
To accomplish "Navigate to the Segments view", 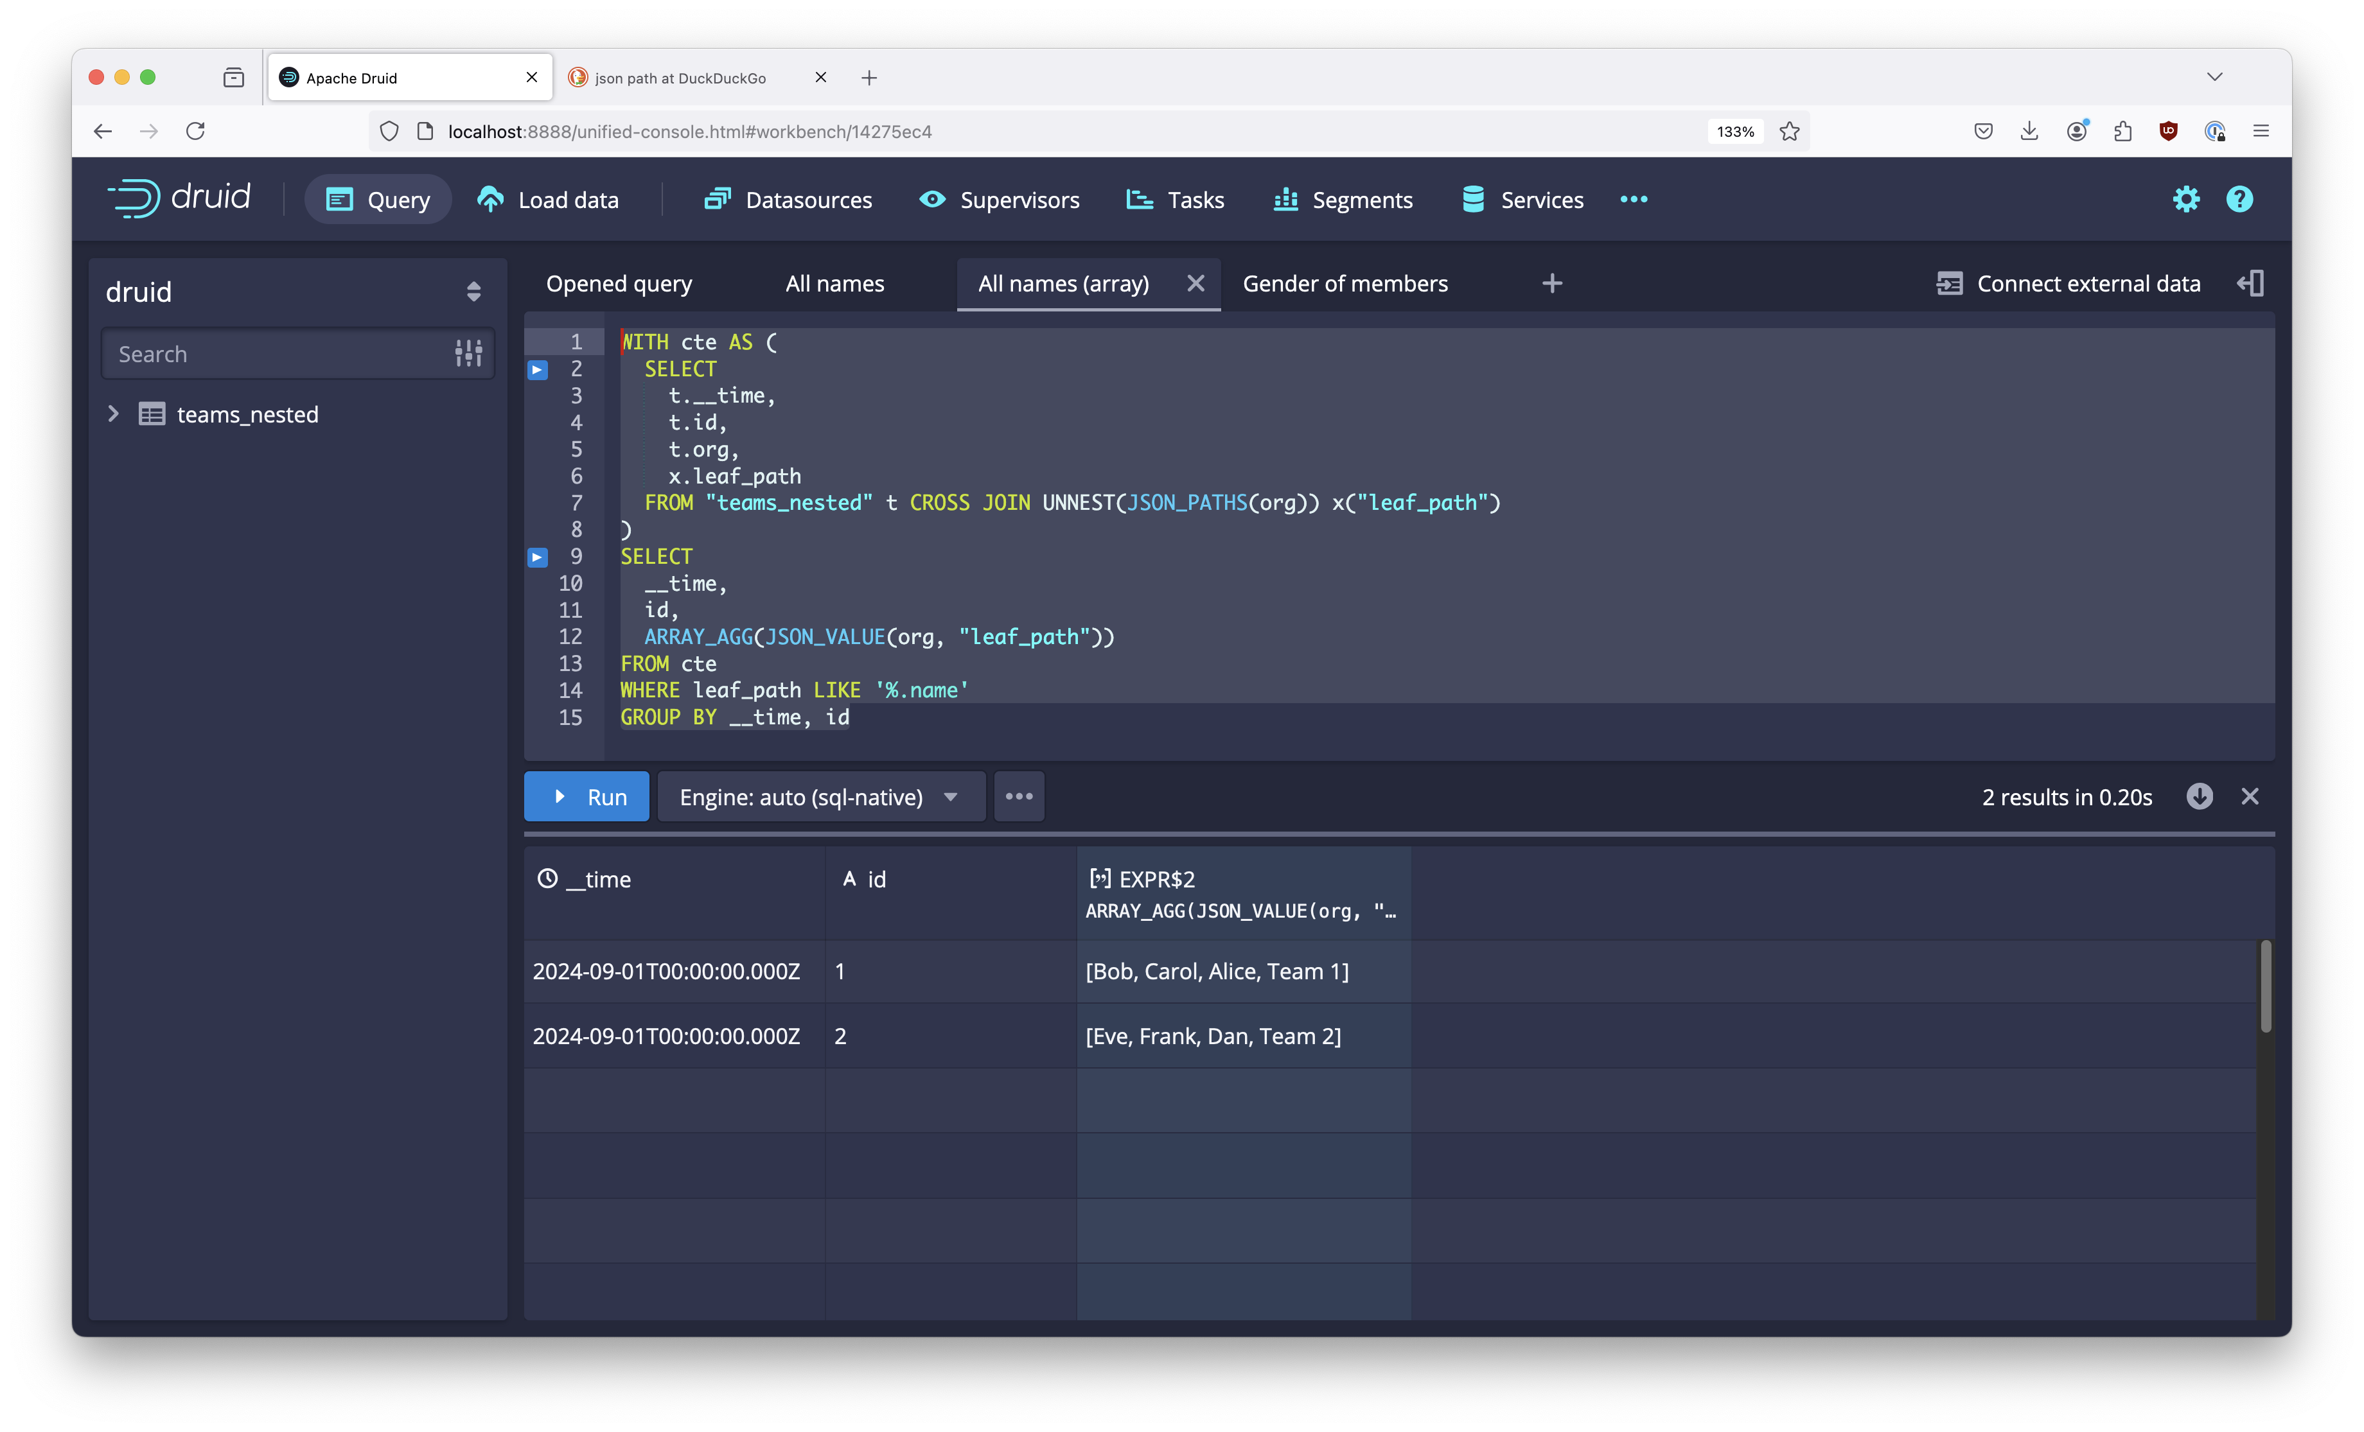I will [x=1342, y=200].
